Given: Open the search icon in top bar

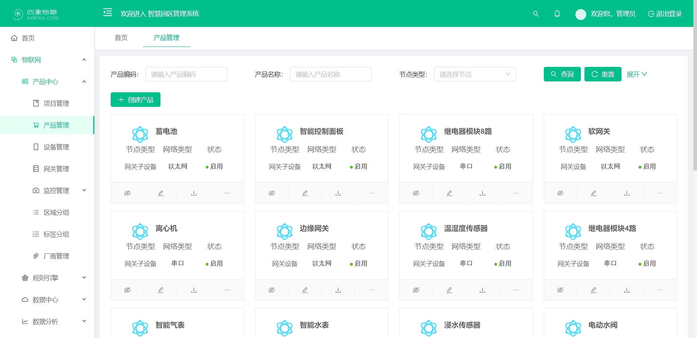Looking at the screenshot, I should (536, 14).
